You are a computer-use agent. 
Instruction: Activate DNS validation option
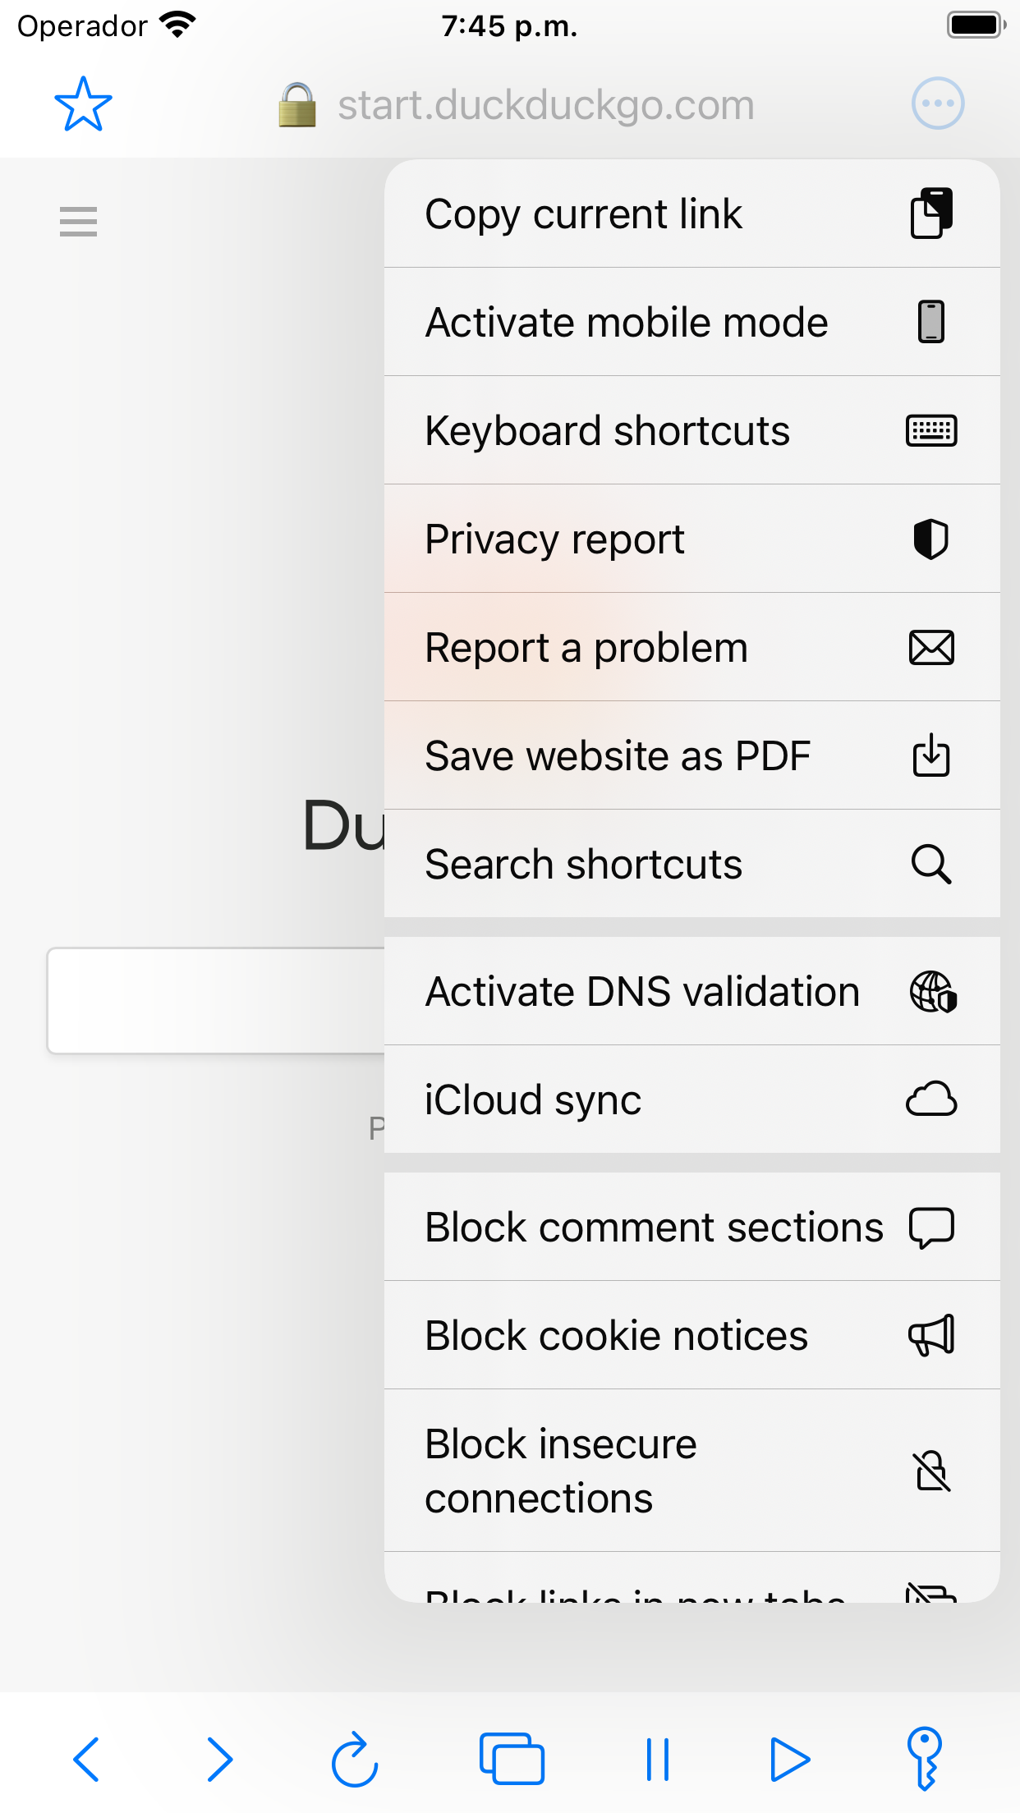pos(691,991)
